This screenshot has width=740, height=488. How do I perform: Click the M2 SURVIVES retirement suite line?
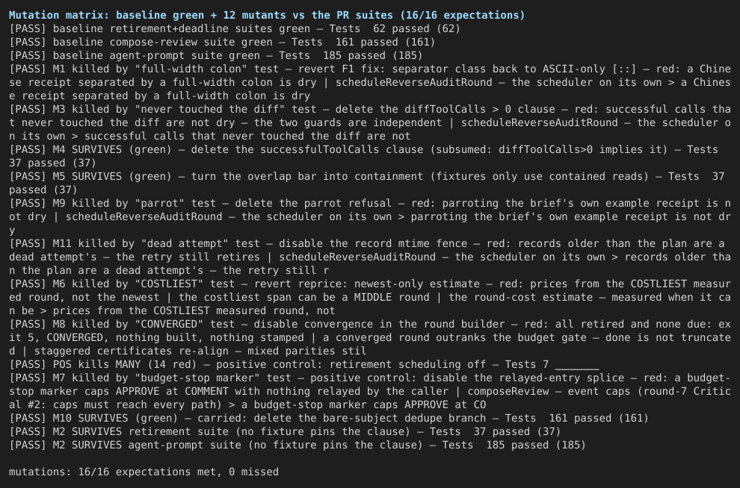coord(285,431)
